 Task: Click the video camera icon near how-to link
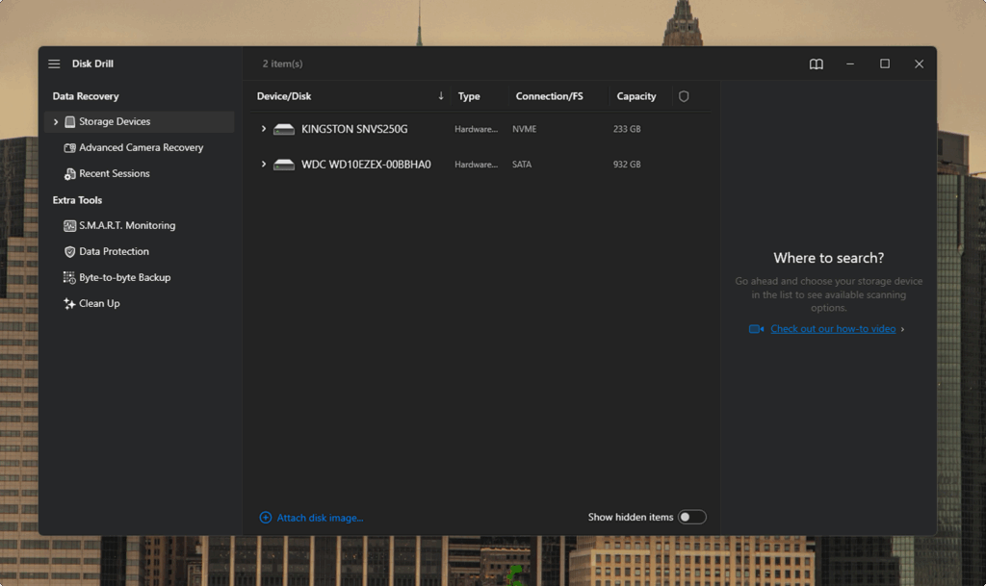pos(757,328)
